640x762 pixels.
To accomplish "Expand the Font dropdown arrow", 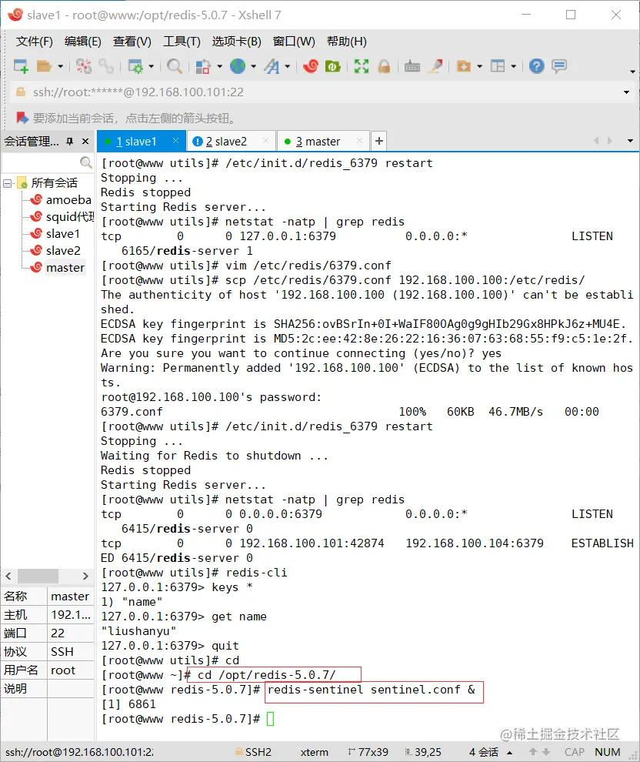I will click(288, 66).
